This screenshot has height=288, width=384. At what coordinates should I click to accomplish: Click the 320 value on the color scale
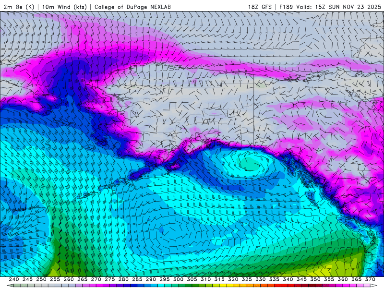point(233,279)
